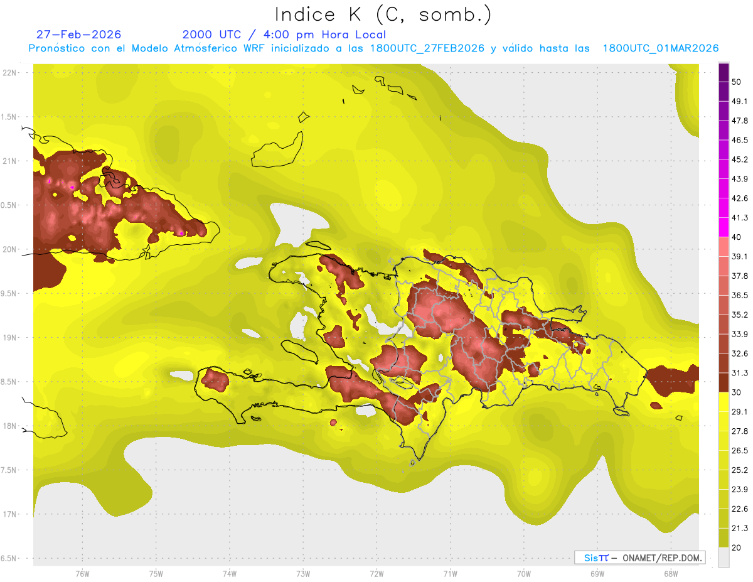Click the "19N" latitude axis label
Screen dimensions: 753x582
coord(10,338)
